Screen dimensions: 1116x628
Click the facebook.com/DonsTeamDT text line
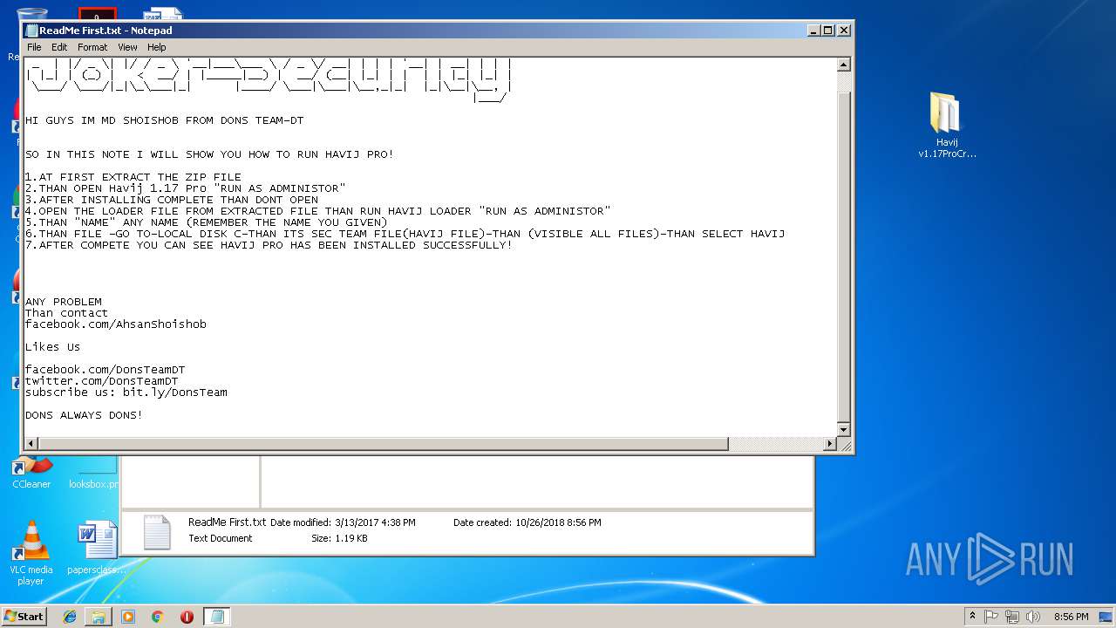coord(105,370)
